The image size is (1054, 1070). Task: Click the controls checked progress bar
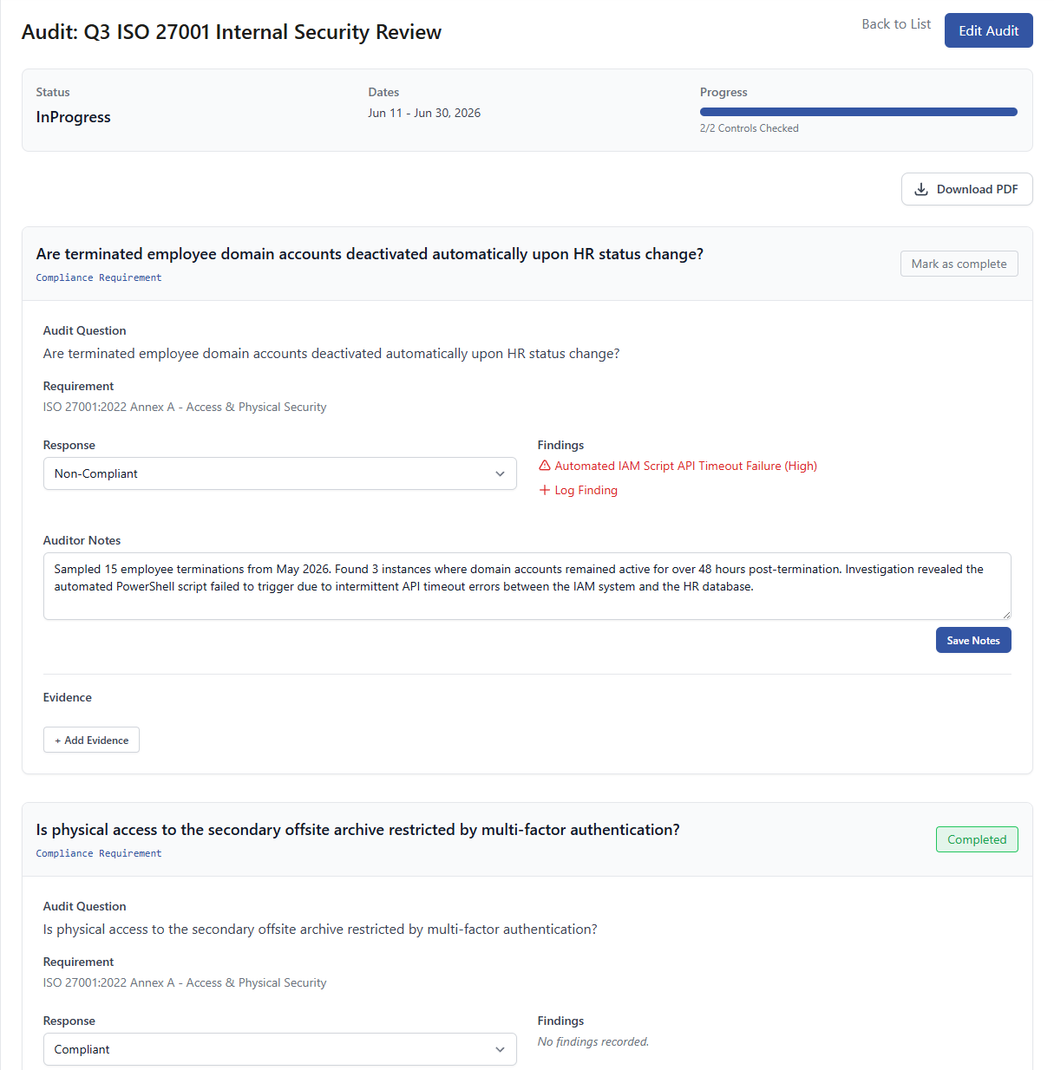click(858, 112)
